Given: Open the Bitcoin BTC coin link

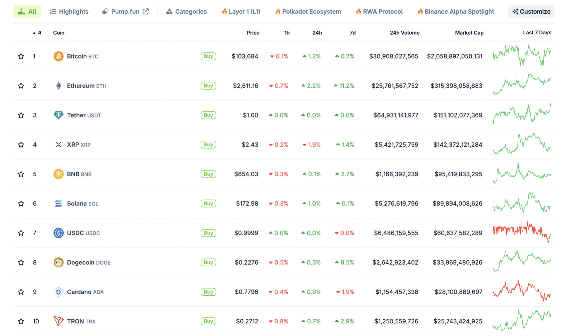Looking at the screenshot, I should pos(83,56).
